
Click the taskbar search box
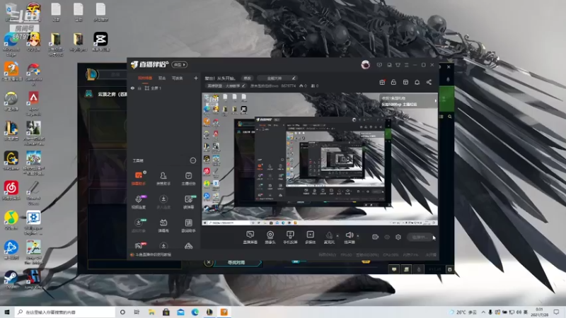pyautogui.click(x=65, y=312)
